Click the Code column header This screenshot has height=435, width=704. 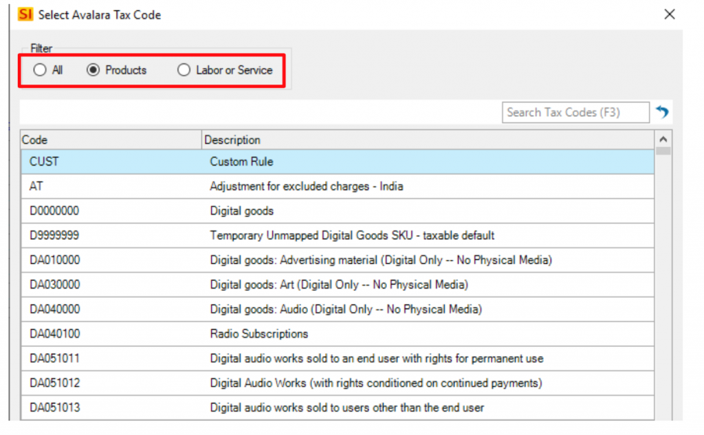pos(111,140)
